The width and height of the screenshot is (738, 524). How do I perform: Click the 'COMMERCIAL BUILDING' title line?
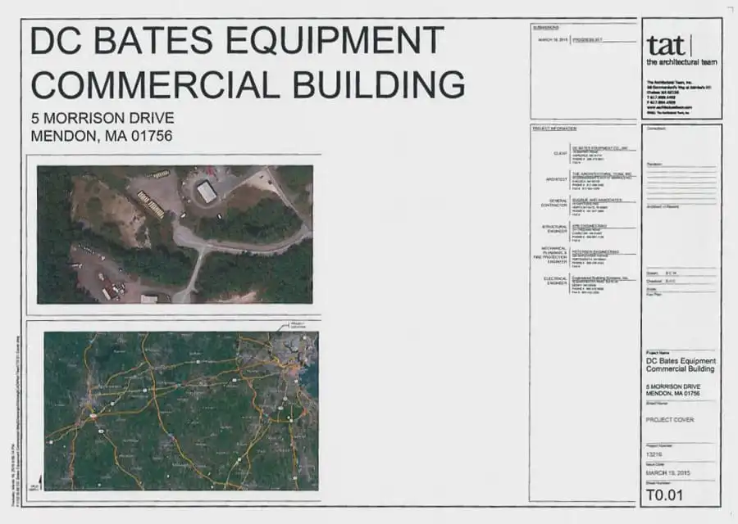coord(248,84)
